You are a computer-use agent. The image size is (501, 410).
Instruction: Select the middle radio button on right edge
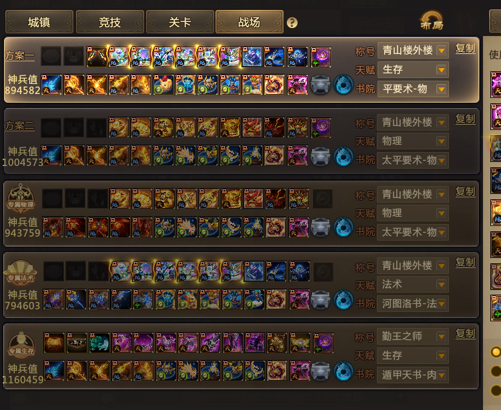496,371
